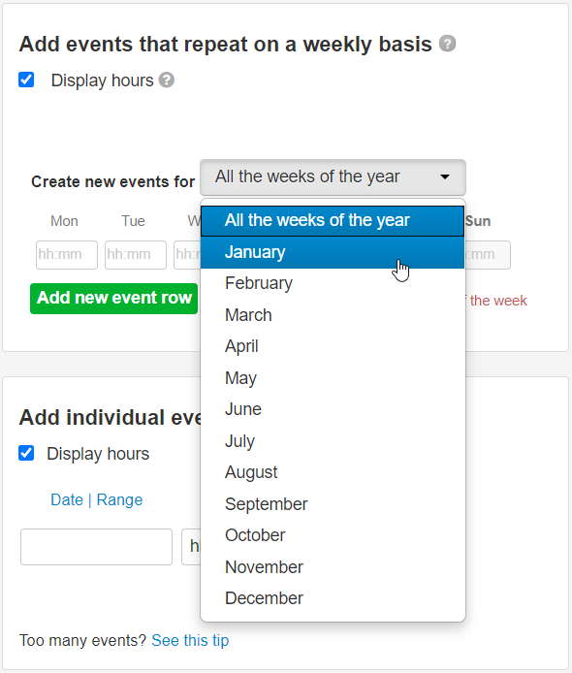
Task: Switch to Range date mode
Action: point(119,500)
